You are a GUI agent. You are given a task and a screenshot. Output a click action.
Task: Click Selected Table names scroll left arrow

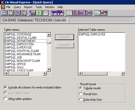[x=80, y=74]
